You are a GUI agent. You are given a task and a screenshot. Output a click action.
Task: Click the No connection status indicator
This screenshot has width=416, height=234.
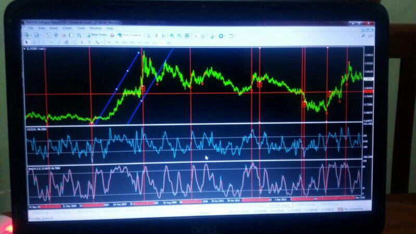coord(350,209)
